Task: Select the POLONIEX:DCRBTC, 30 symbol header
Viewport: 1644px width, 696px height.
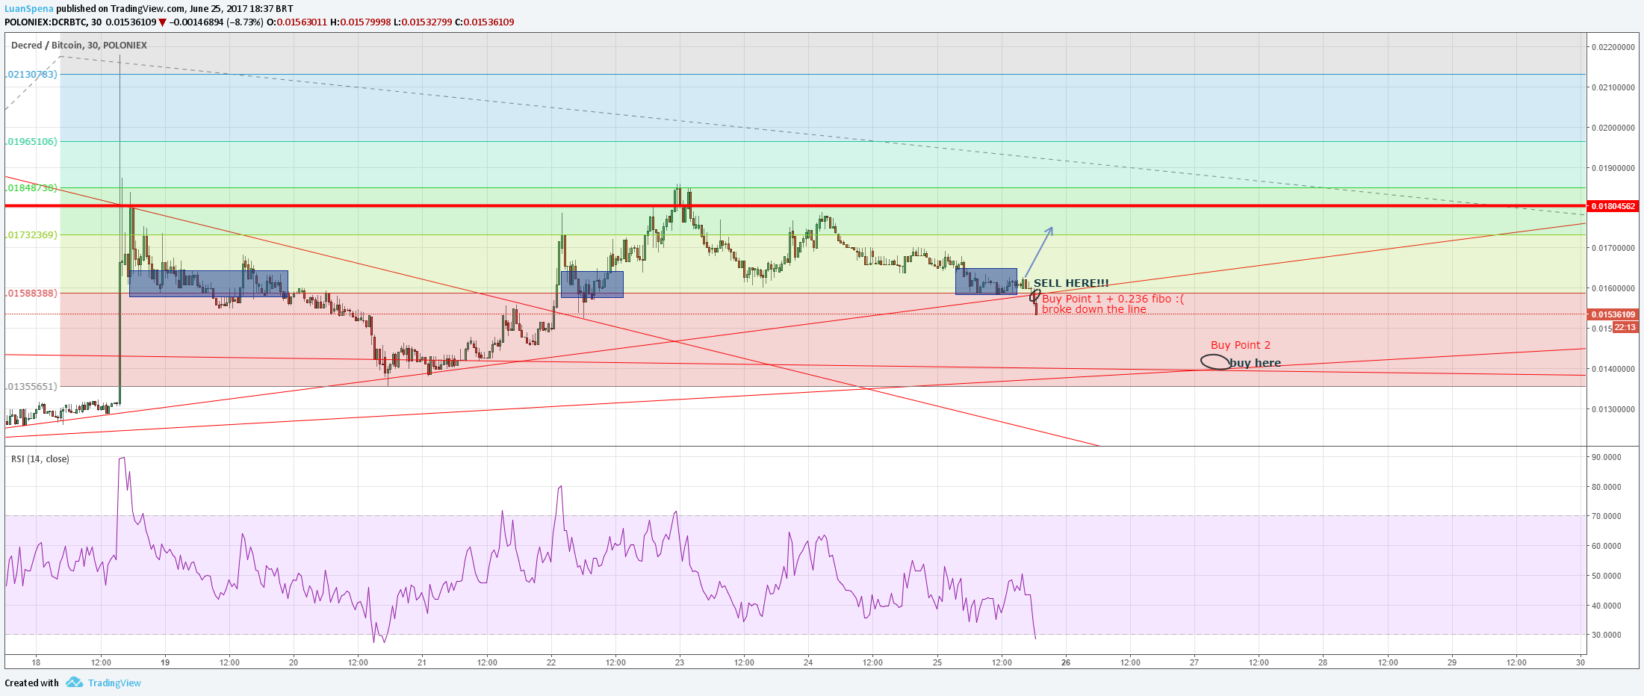Action: point(53,22)
